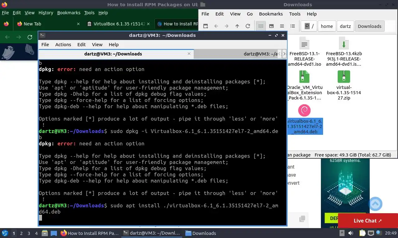
Task: Open Bookmarks menu in file manager
Action: [x=271, y=14]
